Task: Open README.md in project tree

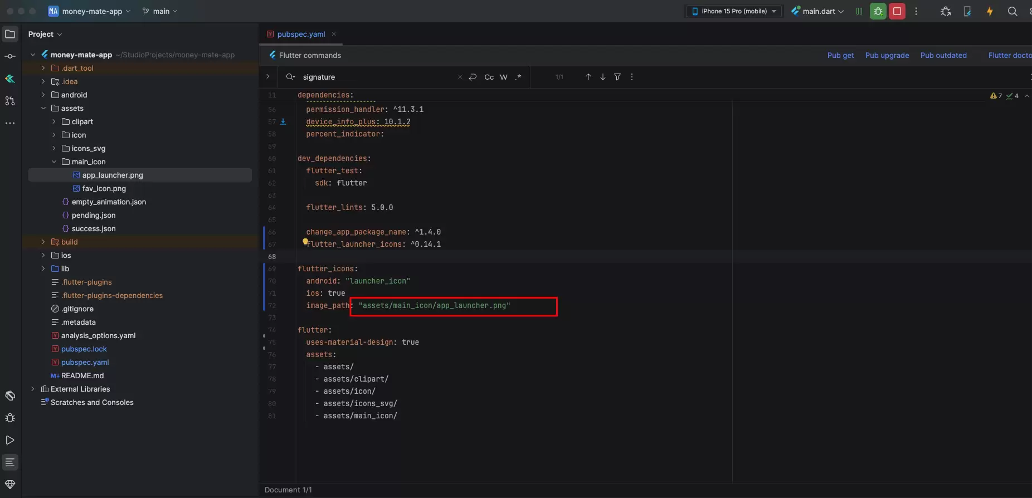Action: point(82,375)
